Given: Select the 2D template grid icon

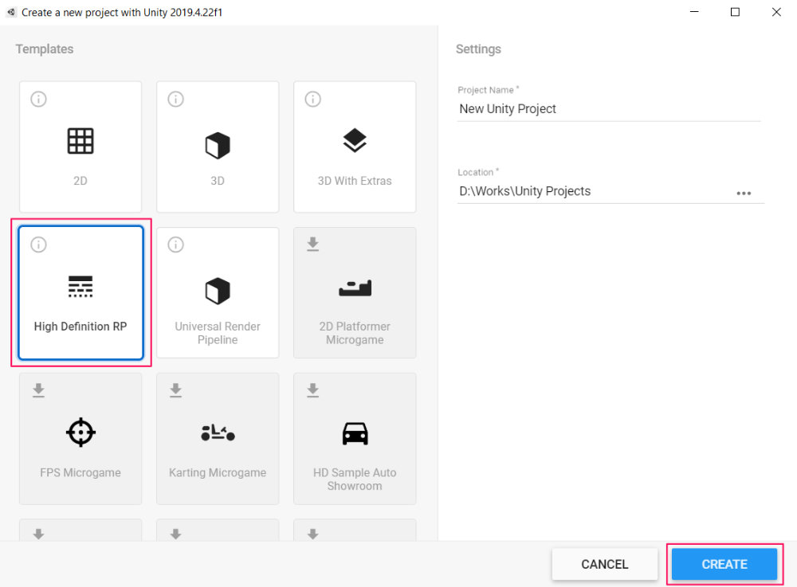Looking at the screenshot, I should tap(80, 141).
